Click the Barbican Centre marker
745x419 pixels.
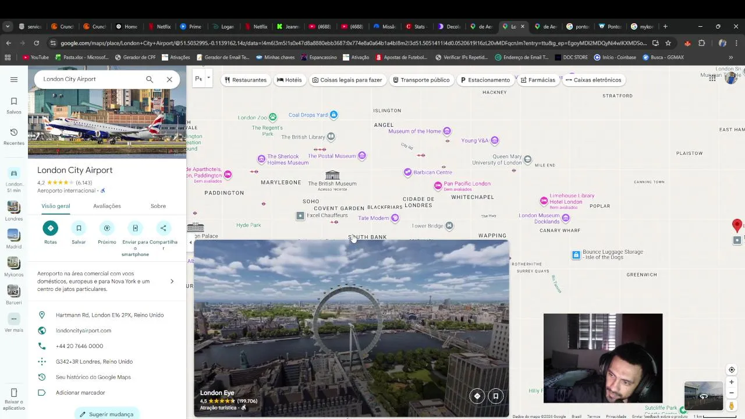click(x=408, y=172)
